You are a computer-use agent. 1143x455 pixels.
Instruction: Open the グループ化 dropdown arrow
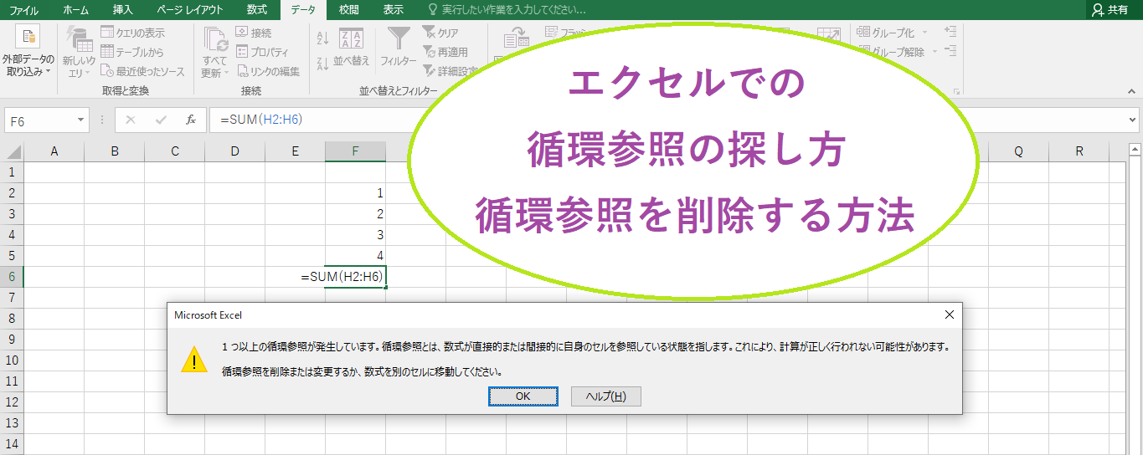click(924, 33)
